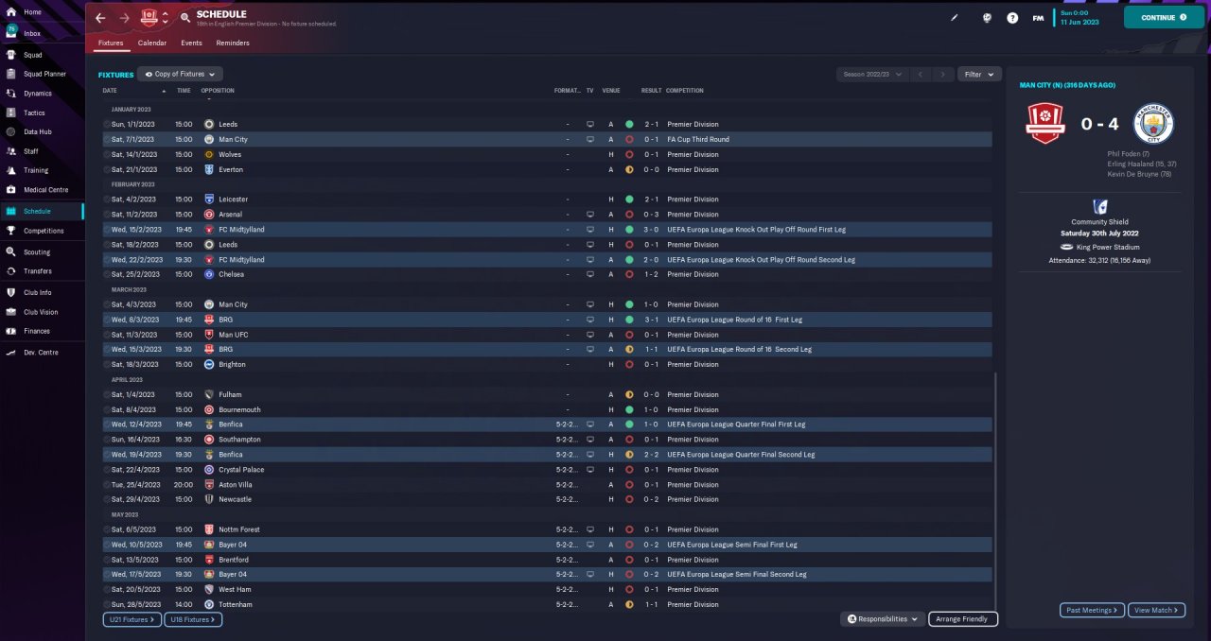1211x641 pixels.
Task: Go to next season arrow
Action: tap(942, 74)
